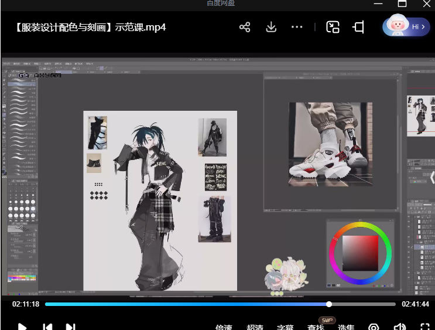Open the 选集 episode list

(346, 327)
